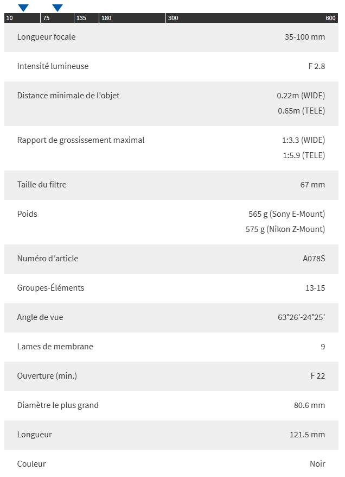This screenshot has height=477, width=345.
Task: Select the 135 segment of focal scale
Action: 81,18
